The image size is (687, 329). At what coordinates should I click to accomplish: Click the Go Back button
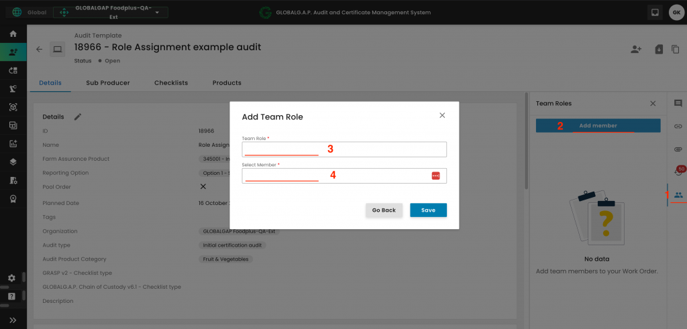[x=384, y=210]
